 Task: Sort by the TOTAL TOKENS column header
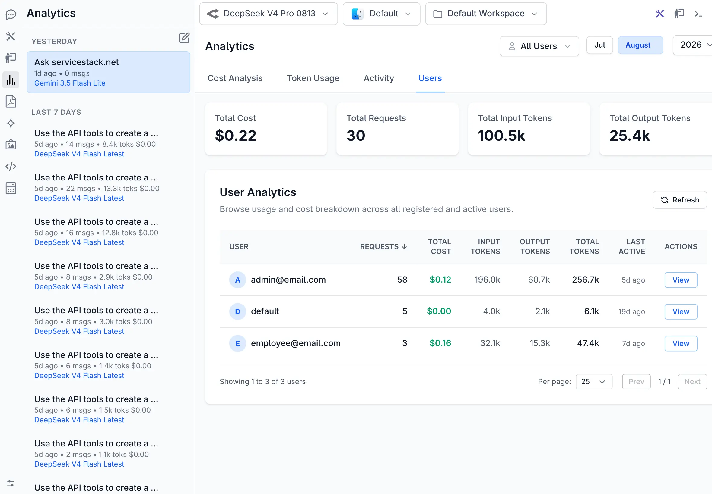(584, 247)
